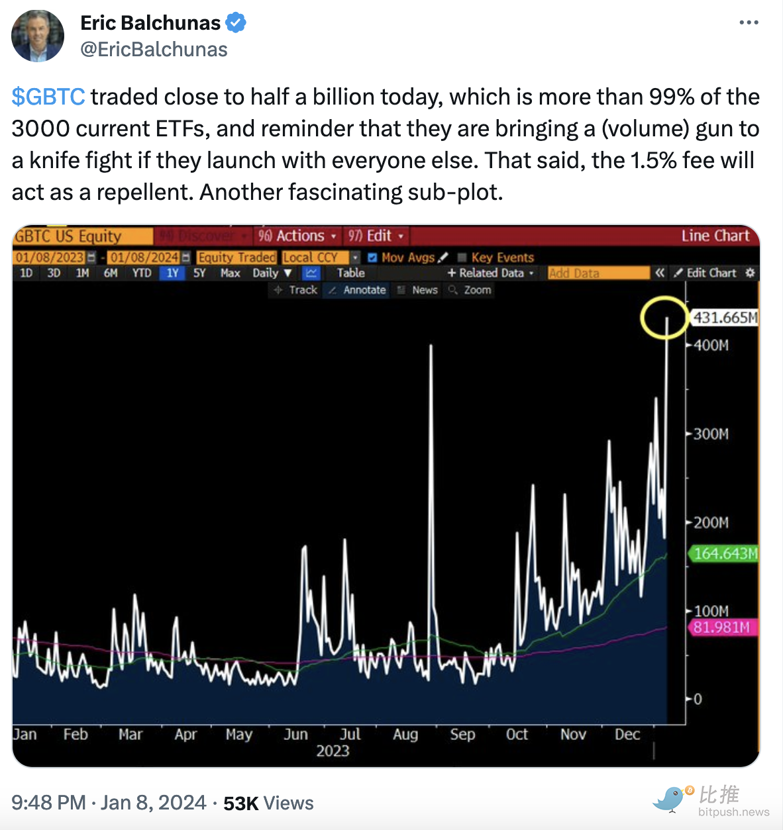Click the $GBTC cashtag link
Screen dimensions: 783x830
click(48, 97)
